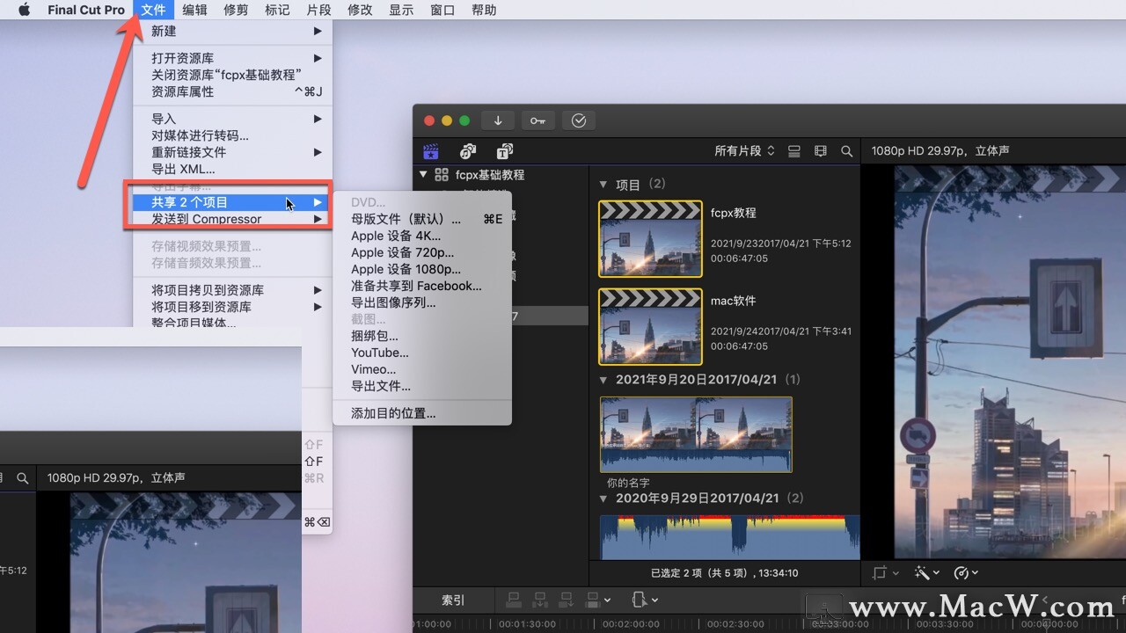
Task: Click the 索引 timeline index button
Action: [x=453, y=600]
